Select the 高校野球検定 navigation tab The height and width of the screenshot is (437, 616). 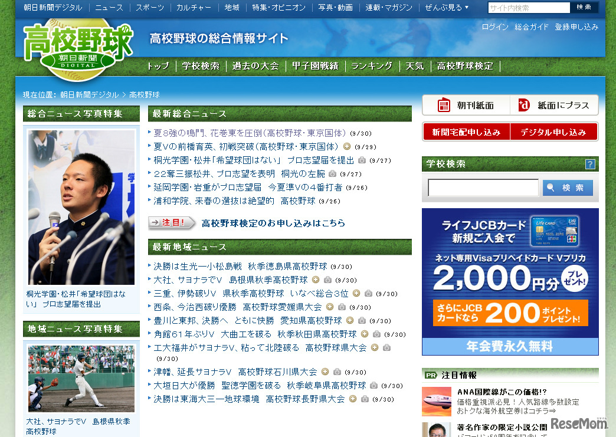[465, 66]
